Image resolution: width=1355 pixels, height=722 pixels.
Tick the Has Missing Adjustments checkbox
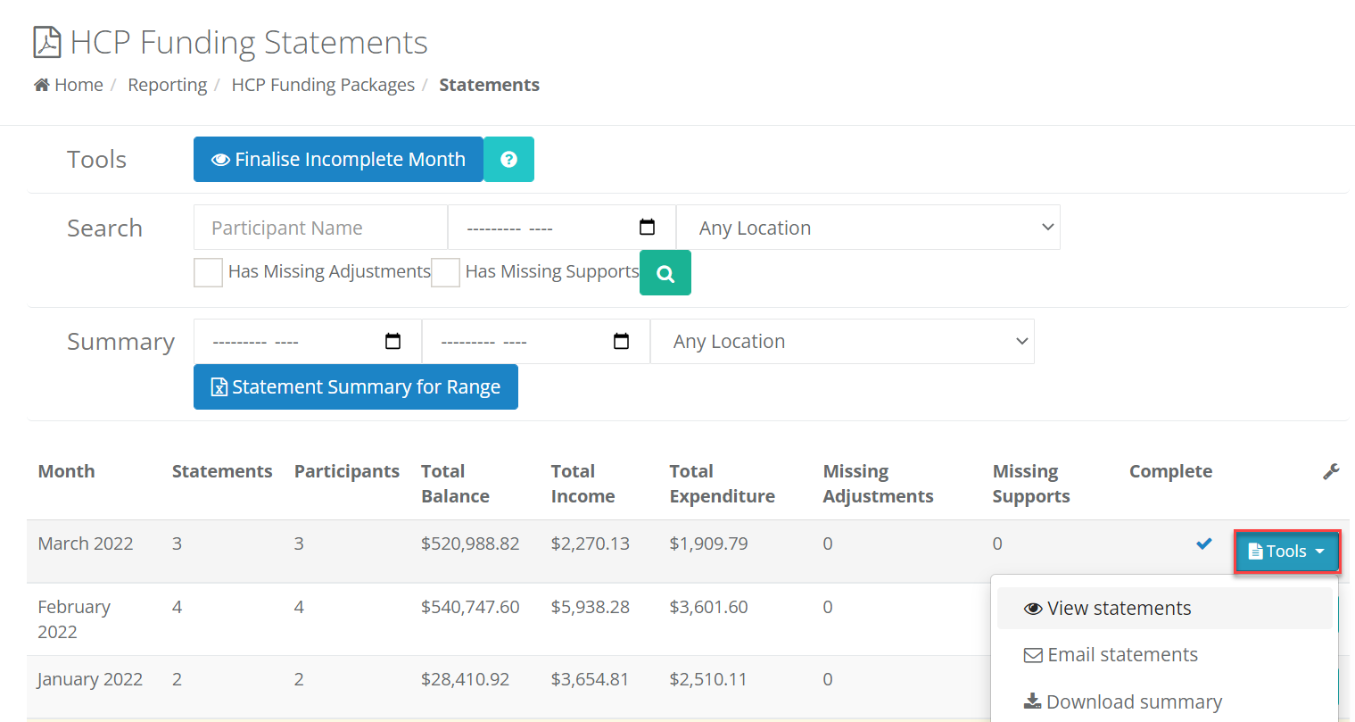click(x=208, y=272)
